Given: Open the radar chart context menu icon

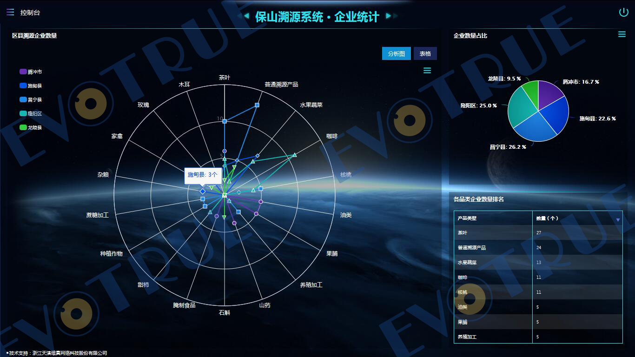Looking at the screenshot, I should [427, 70].
